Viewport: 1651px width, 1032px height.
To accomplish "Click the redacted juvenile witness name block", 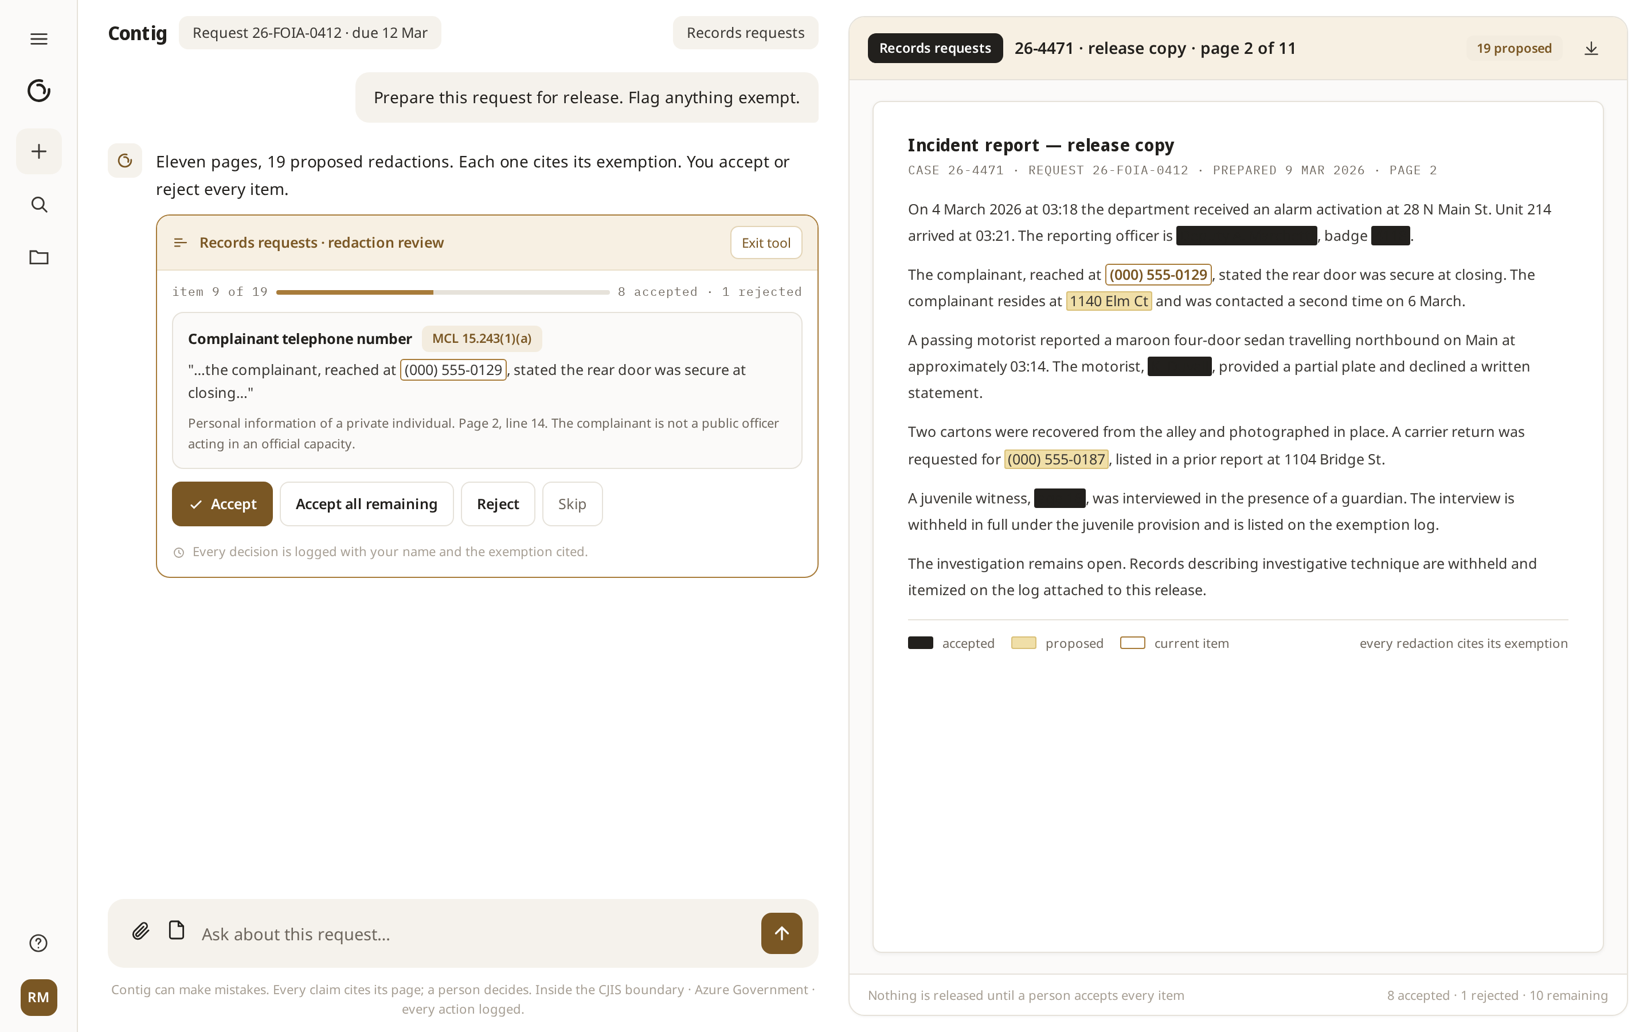I will (1059, 498).
